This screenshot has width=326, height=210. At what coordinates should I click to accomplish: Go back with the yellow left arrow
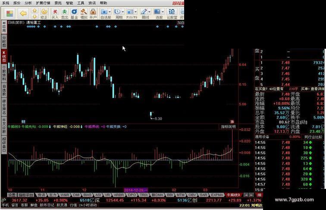point(23,13)
